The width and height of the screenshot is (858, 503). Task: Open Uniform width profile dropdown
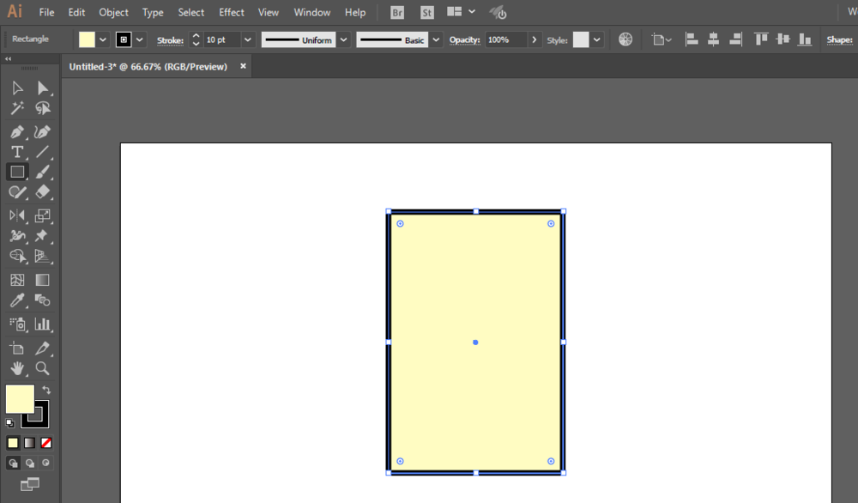pyautogui.click(x=344, y=39)
